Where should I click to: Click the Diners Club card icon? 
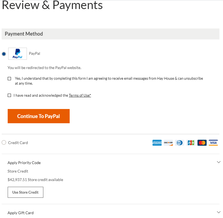coord(180,143)
